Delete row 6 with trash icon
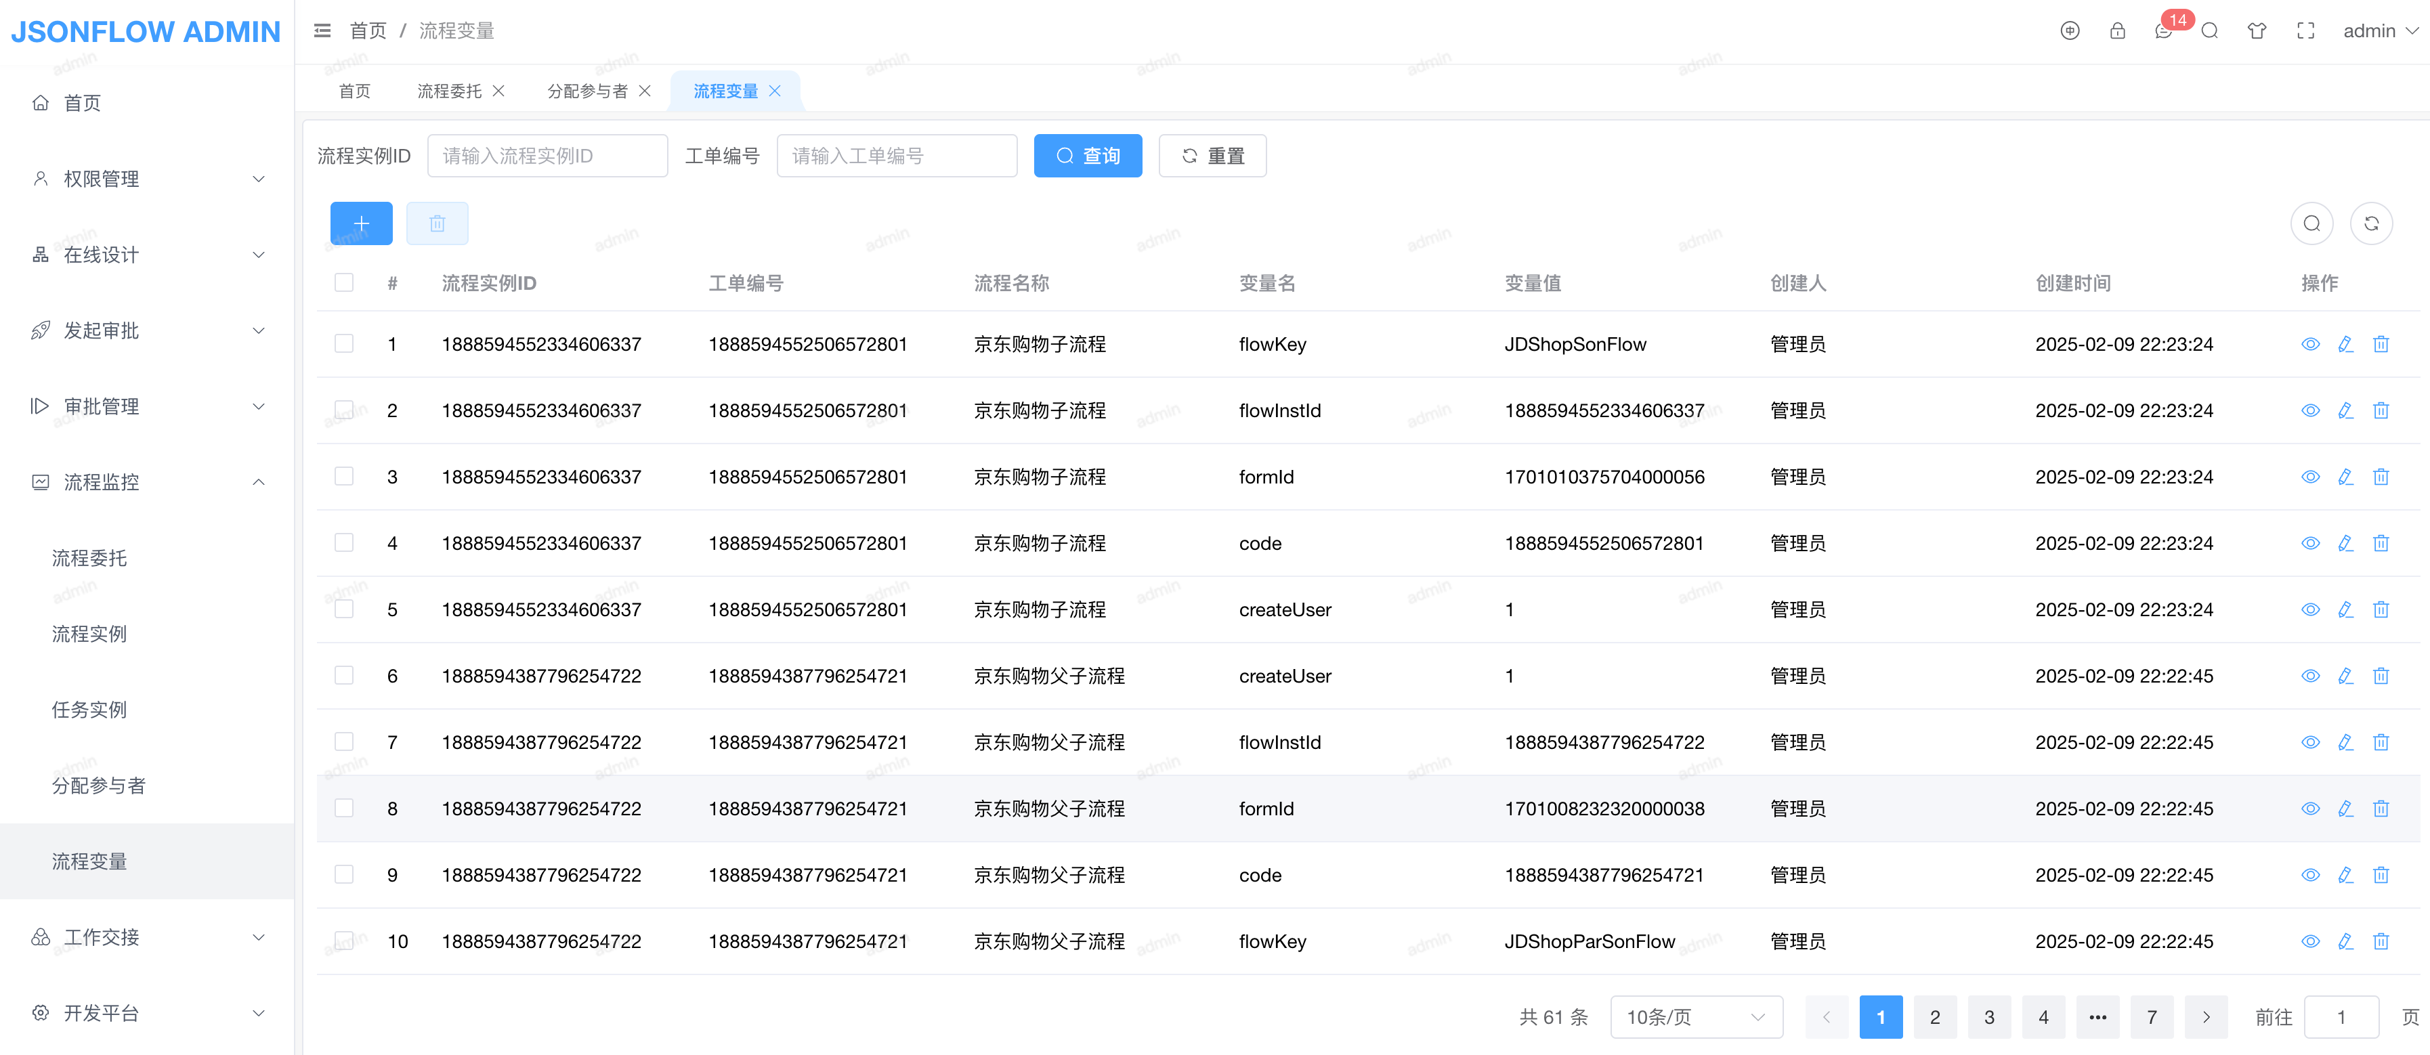 coord(2381,676)
